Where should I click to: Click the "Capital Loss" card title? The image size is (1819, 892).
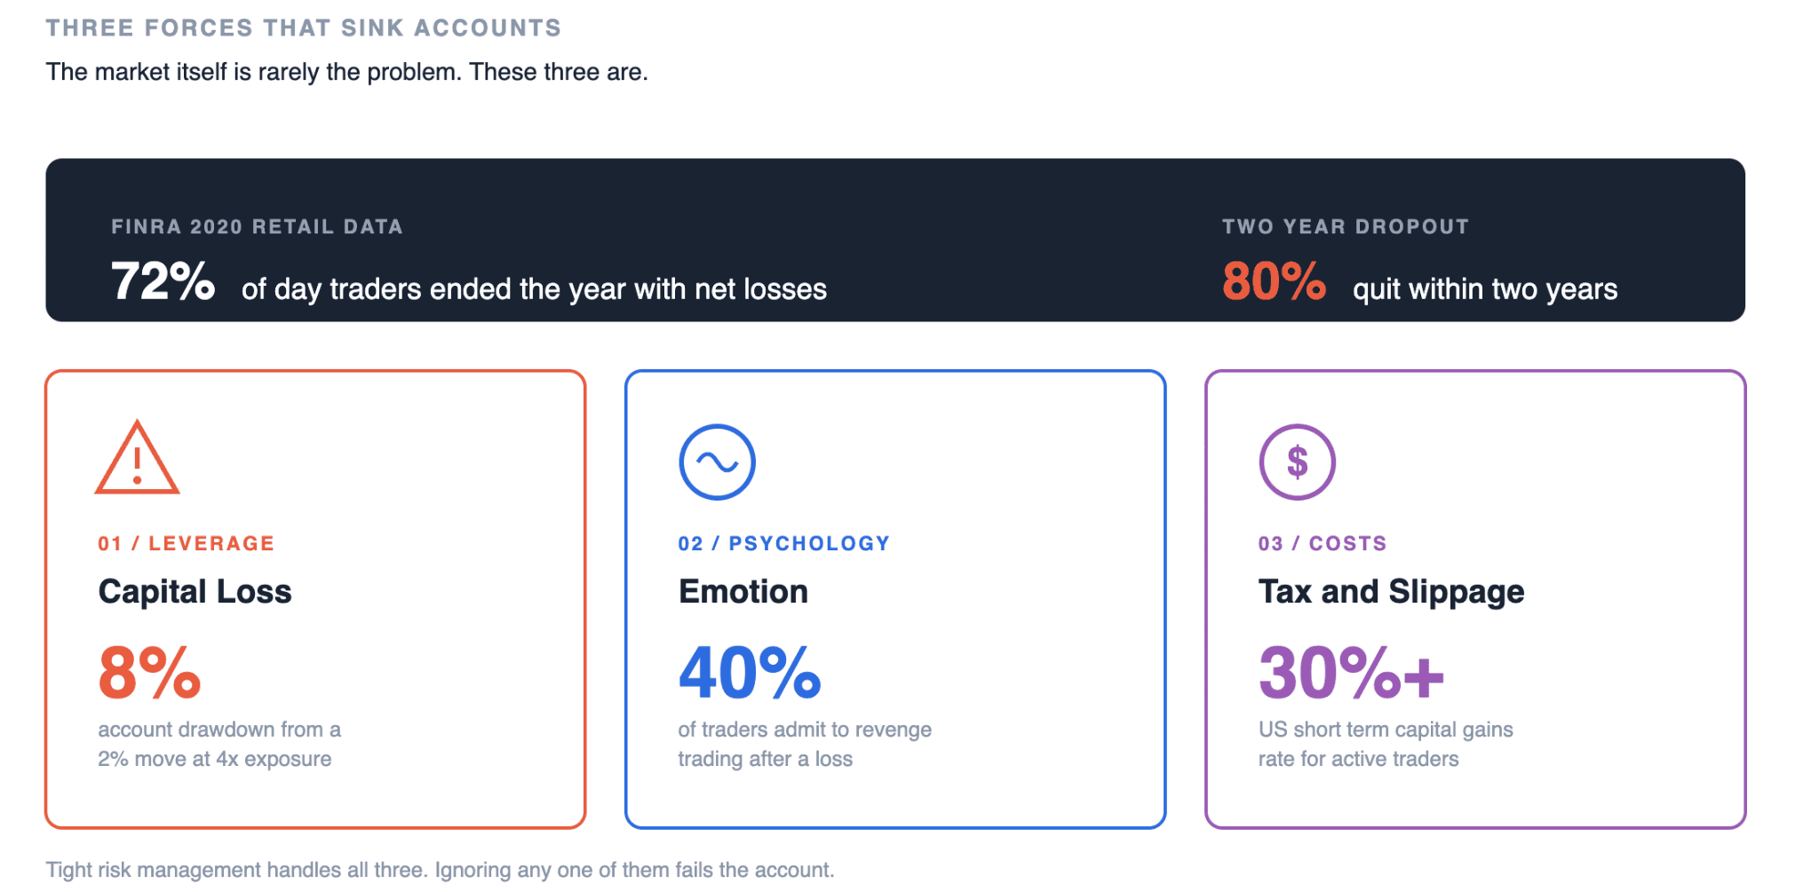tap(195, 592)
